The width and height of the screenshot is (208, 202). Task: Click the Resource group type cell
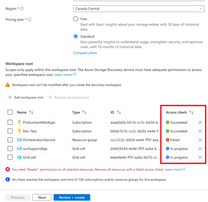(85, 140)
